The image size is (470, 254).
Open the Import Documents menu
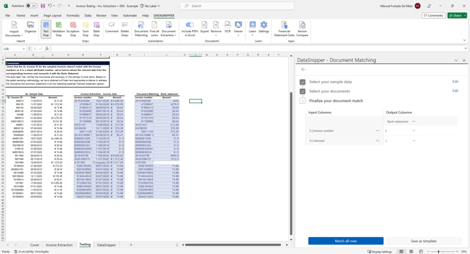click(x=14, y=29)
